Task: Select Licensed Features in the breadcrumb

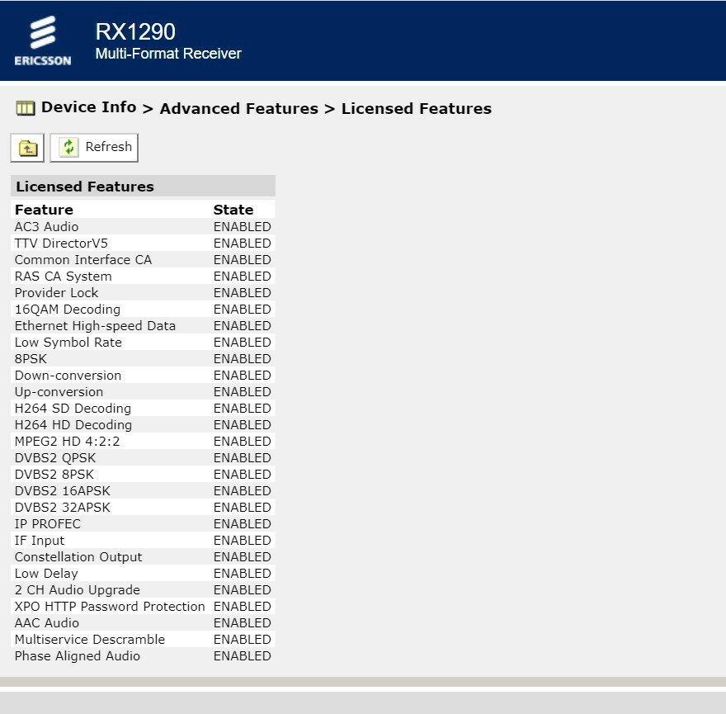Action: (x=416, y=109)
